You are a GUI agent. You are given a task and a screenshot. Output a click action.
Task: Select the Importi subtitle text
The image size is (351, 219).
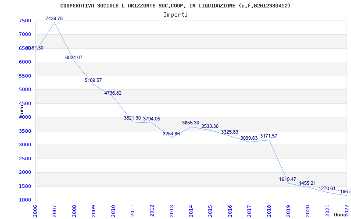point(175,15)
